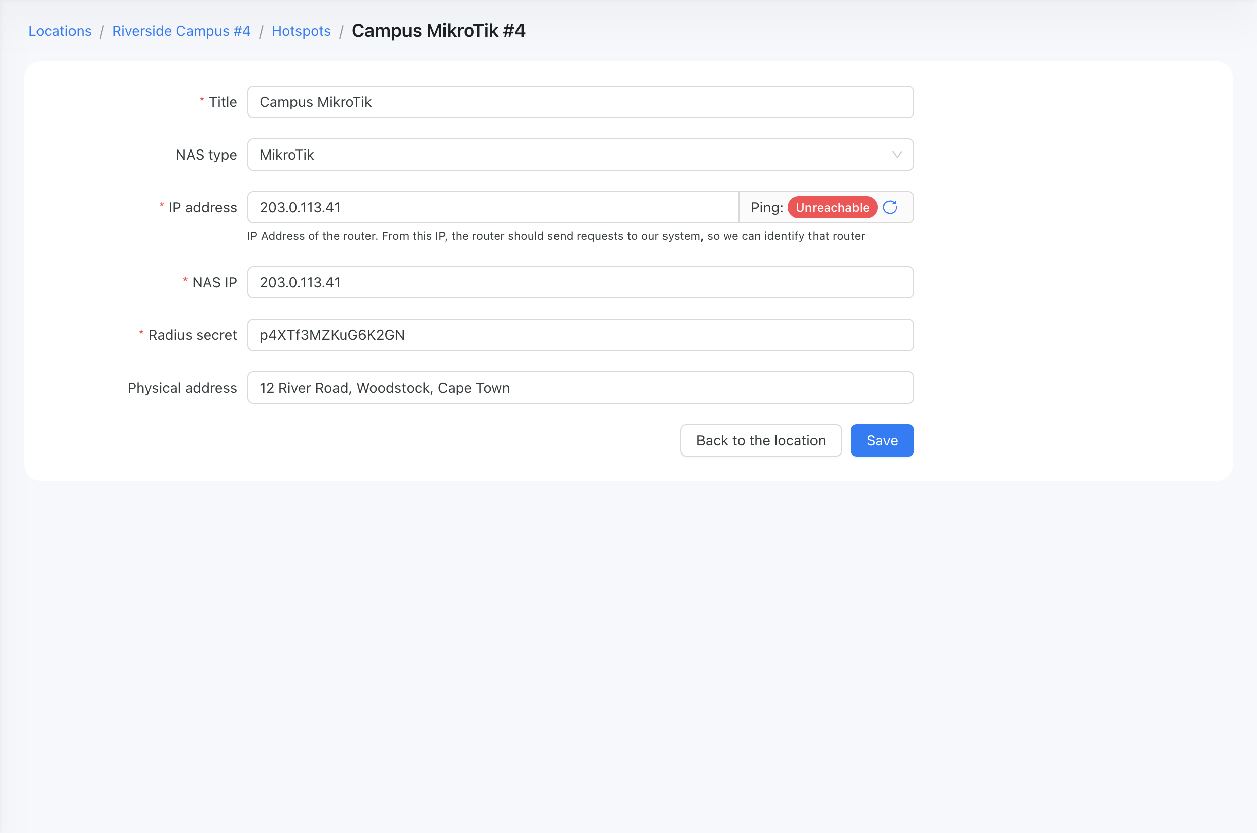This screenshot has width=1257, height=833.
Task: Open the NAS type dropdown
Action: [580, 155]
